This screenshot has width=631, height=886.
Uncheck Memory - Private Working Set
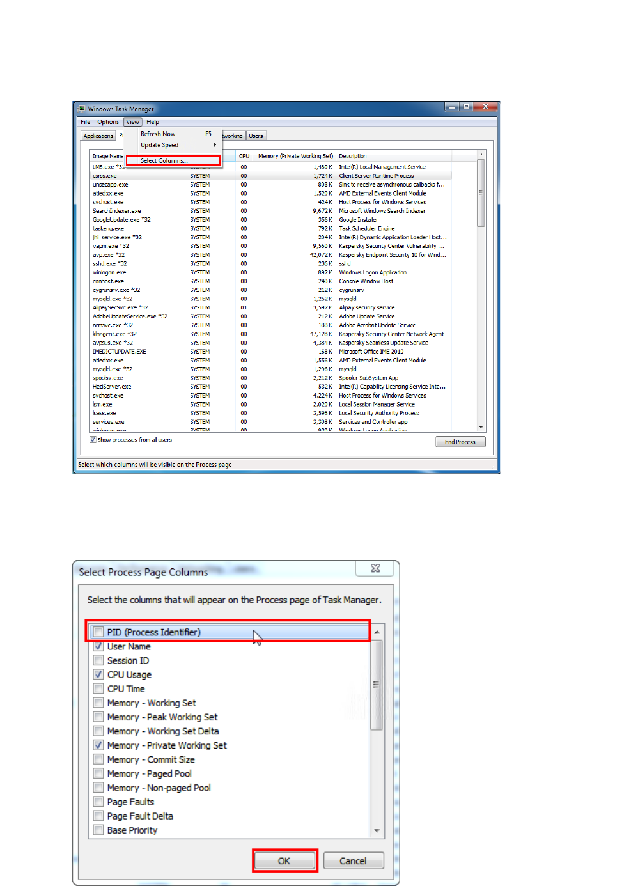coord(98,745)
